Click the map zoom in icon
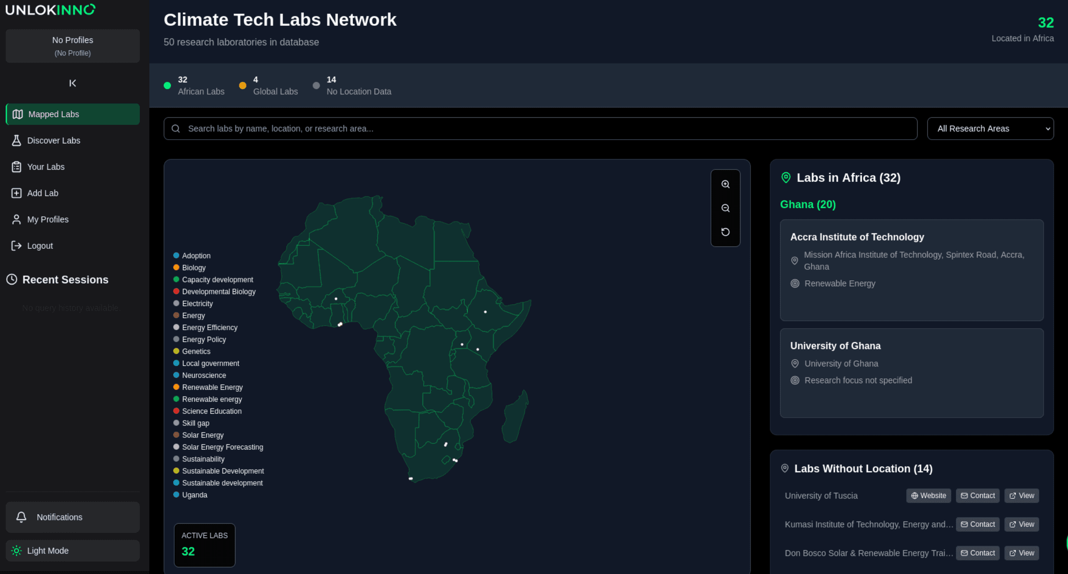 [725, 184]
